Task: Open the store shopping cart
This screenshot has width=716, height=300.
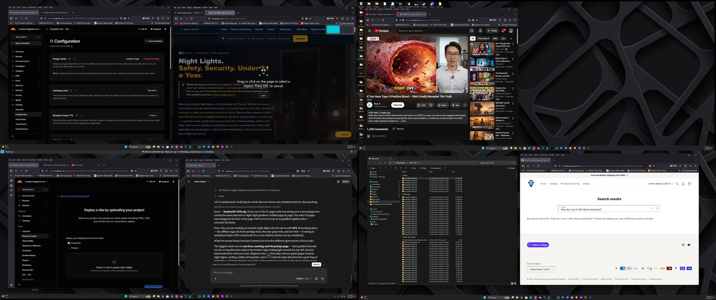Action: pos(689,184)
